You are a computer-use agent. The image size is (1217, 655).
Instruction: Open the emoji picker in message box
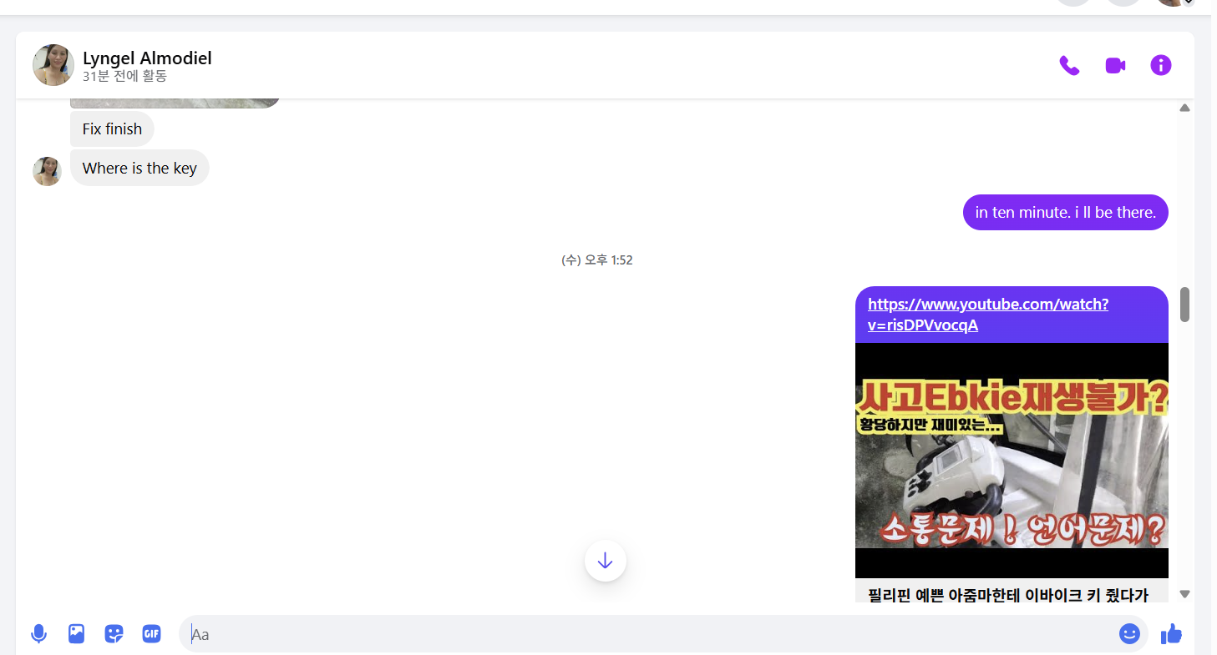1129,634
